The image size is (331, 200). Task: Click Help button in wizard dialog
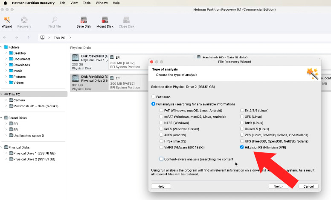(161, 186)
